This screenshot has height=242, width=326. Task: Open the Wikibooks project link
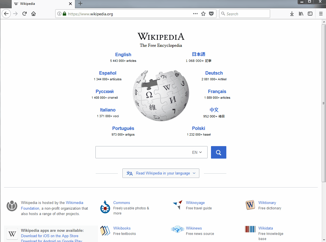click(122, 228)
